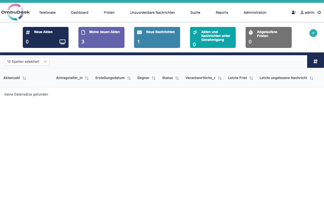Sort by Letzte Frist arrows icon
This screenshot has width=324, height=199.
251,78
